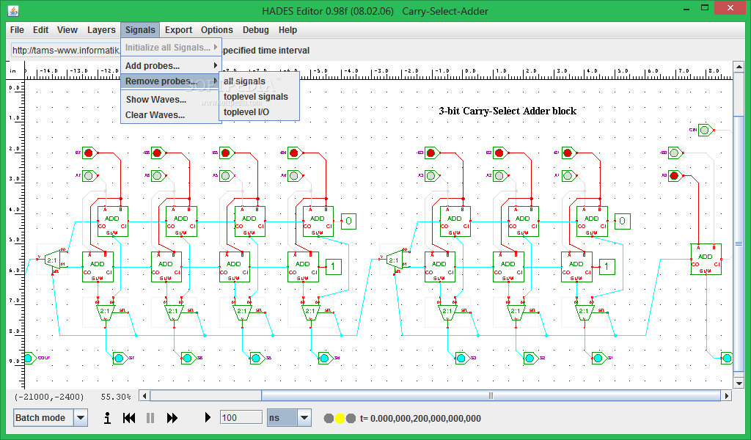
Task: Open the Help menu
Action: pyautogui.click(x=287, y=29)
